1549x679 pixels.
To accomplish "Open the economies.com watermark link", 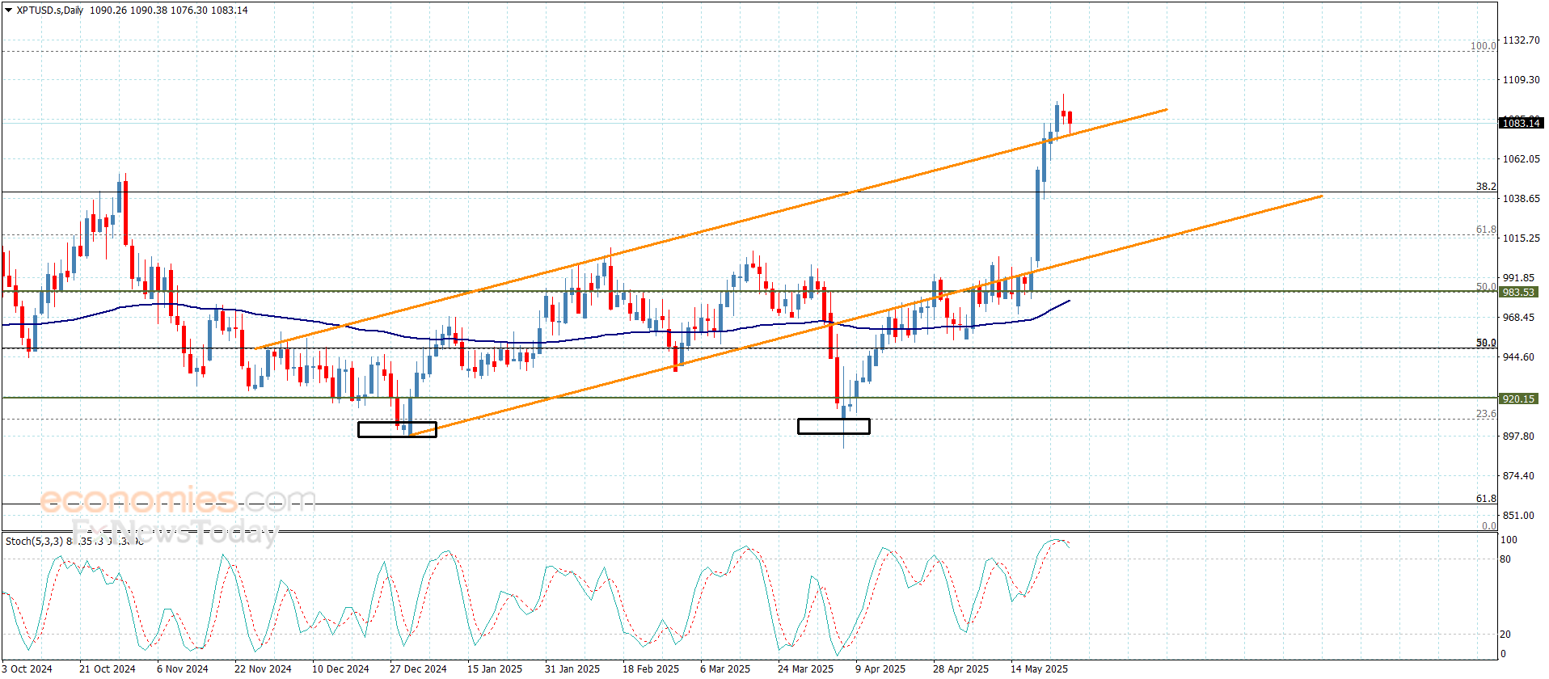I will tap(178, 501).
